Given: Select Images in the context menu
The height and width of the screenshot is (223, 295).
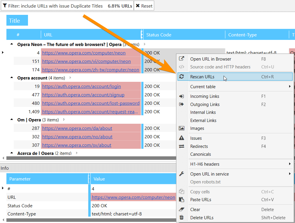Looking at the screenshot, I should (x=235, y=128).
